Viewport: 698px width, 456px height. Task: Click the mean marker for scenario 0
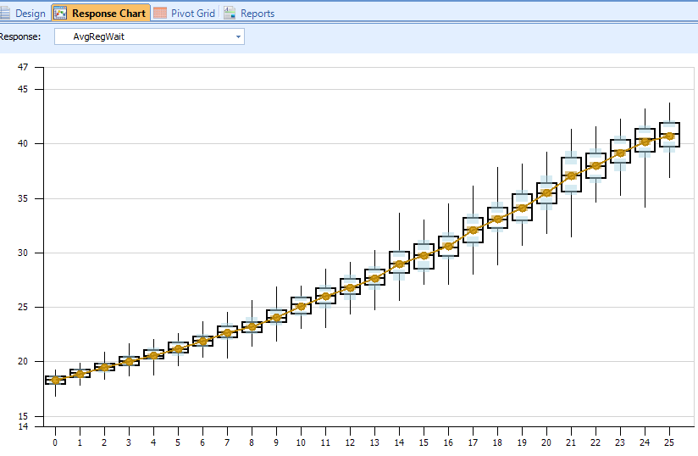55,380
